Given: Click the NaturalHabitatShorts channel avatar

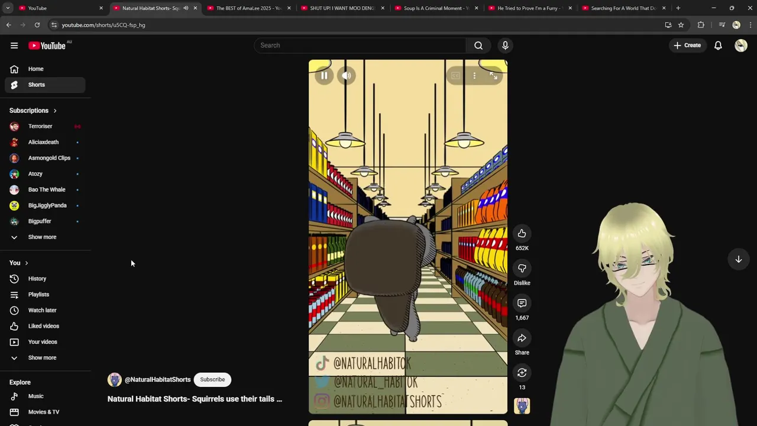Looking at the screenshot, I should click(114, 380).
